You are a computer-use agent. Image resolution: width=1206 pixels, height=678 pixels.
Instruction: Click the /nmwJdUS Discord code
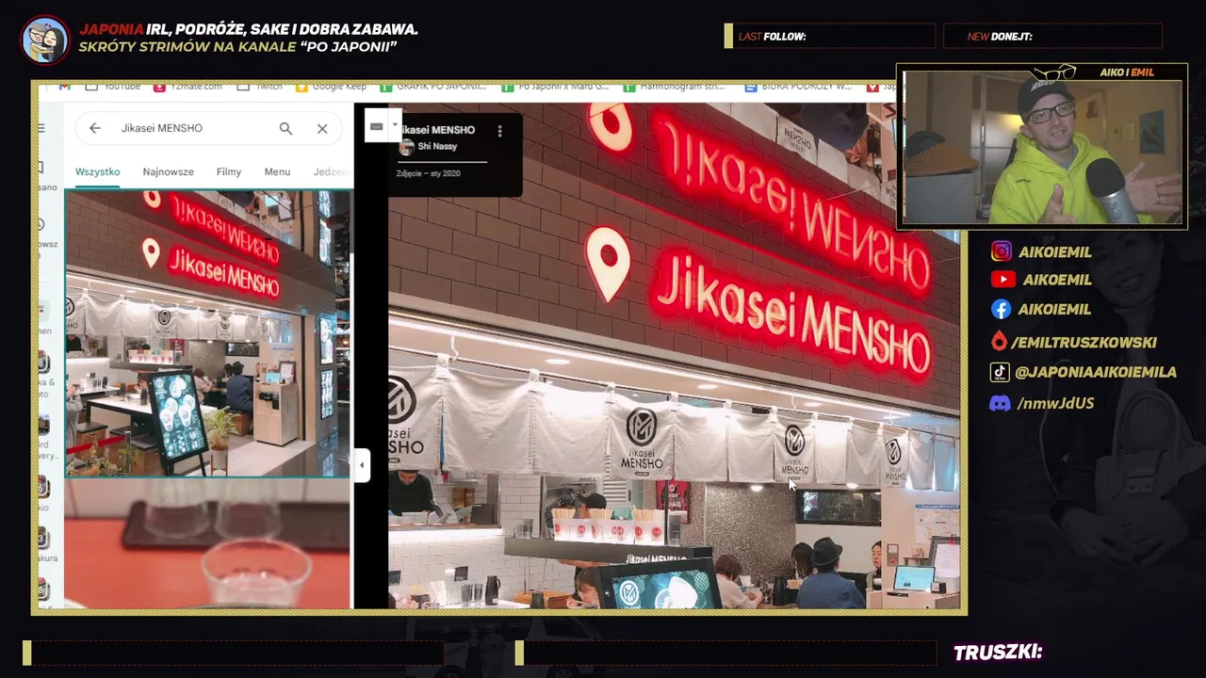pos(1055,403)
